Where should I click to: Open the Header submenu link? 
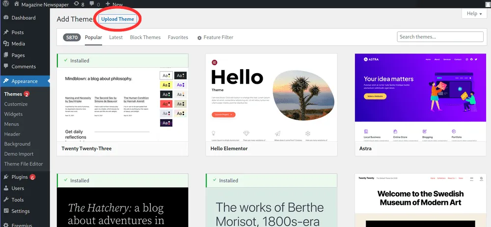[12, 134]
